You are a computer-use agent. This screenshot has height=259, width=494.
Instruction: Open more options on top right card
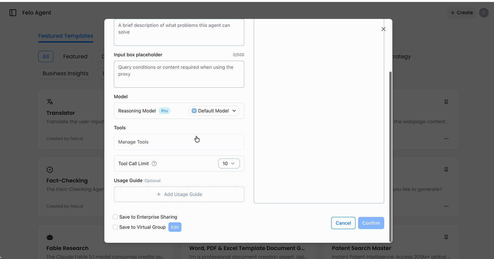(x=446, y=139)
